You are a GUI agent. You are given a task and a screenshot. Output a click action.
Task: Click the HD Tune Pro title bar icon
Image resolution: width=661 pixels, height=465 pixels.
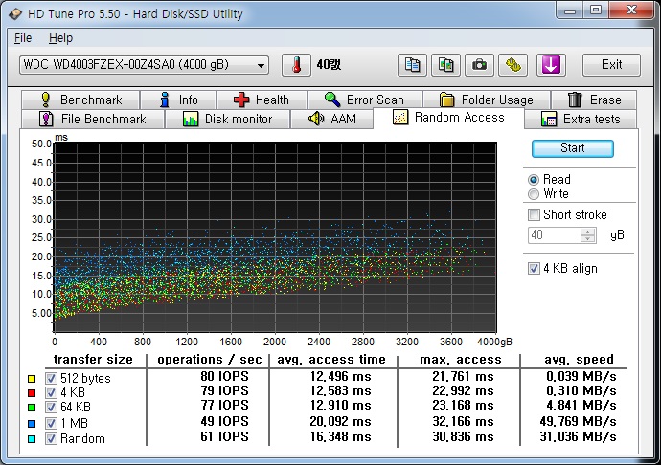click(x=15, y=14)
